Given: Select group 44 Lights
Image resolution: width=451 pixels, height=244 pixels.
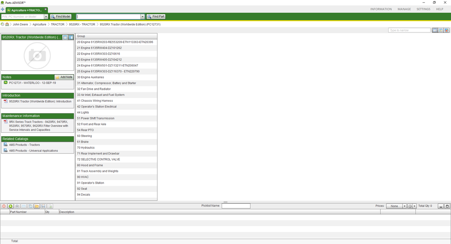Looking at the screenshot, I should point(116,112).
